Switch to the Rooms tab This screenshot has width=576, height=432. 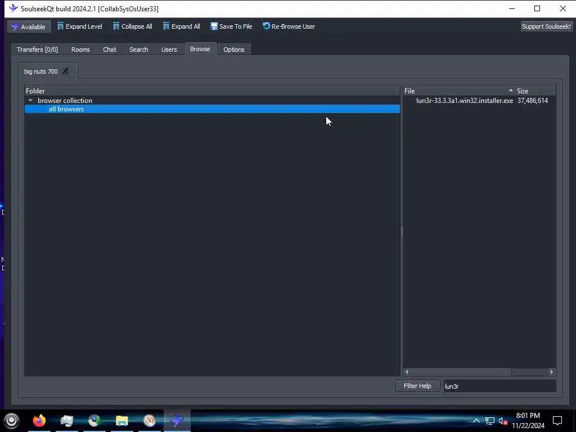click(80, 49)
